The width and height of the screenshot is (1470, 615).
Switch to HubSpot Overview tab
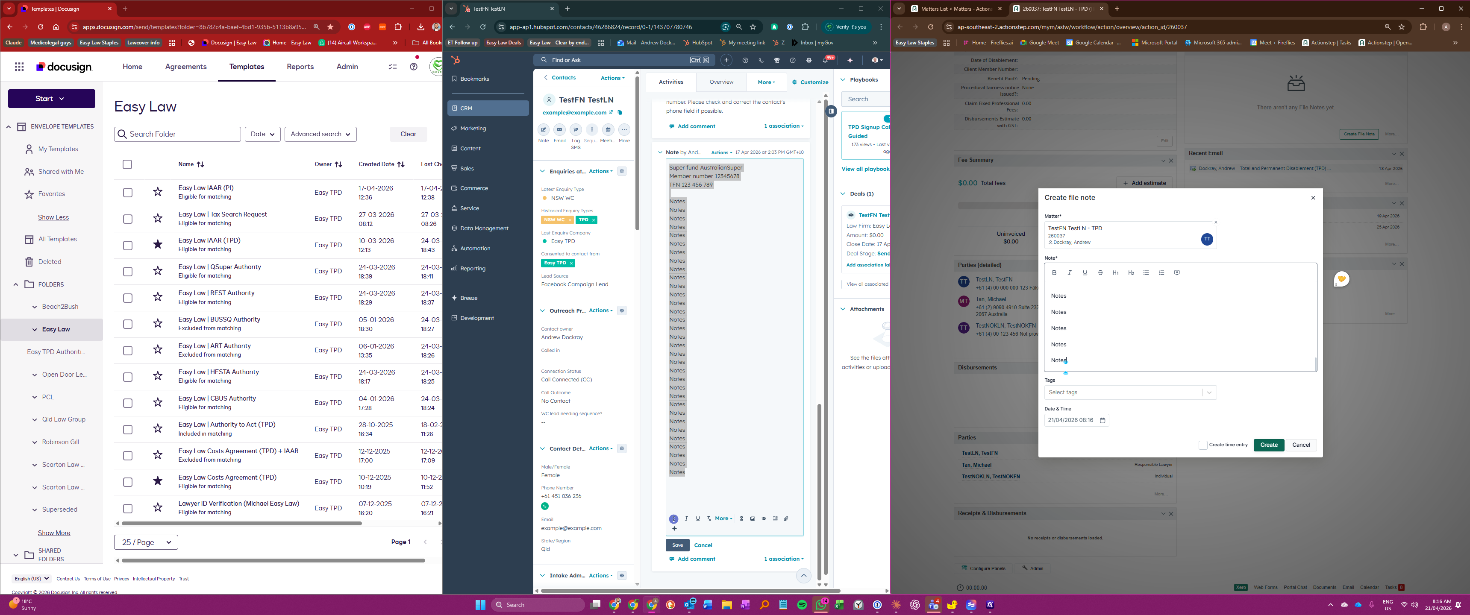coord(721,82)
